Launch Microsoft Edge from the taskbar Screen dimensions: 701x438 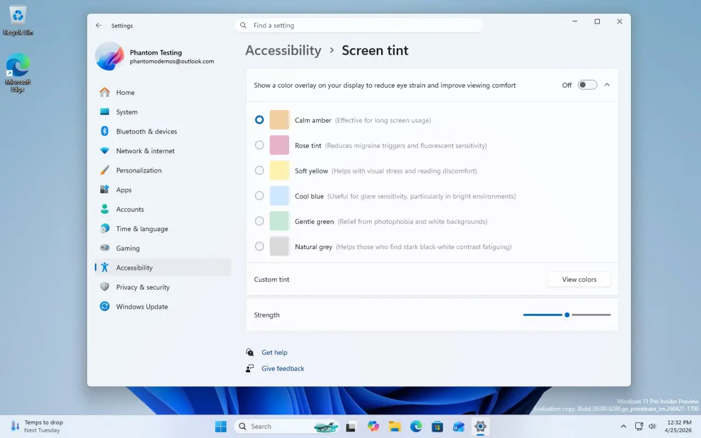[416, 426]
